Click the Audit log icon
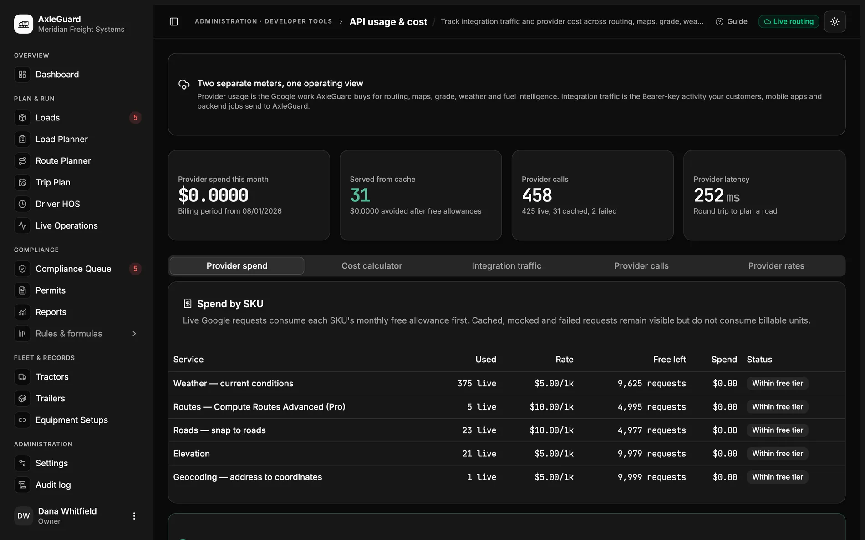 tap(22, 485)
